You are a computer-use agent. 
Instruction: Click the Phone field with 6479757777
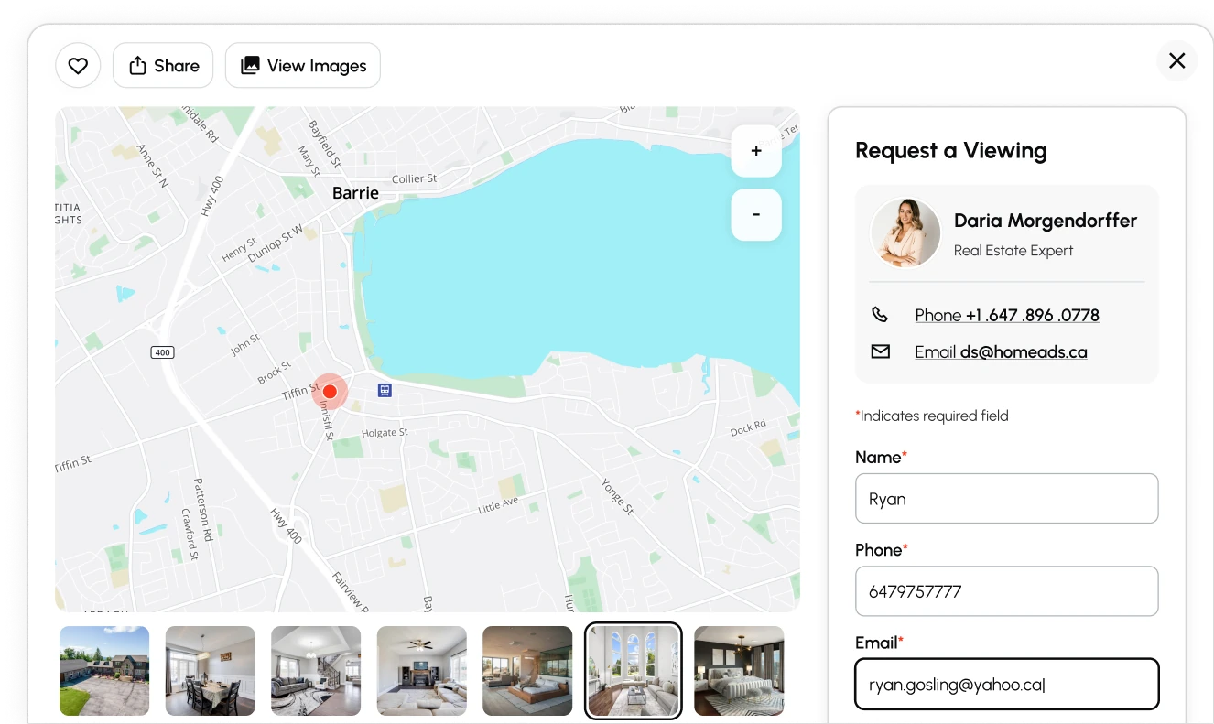1007,591
